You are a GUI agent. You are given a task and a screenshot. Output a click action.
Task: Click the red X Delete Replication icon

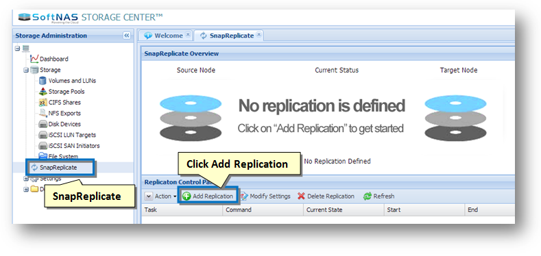301,196
